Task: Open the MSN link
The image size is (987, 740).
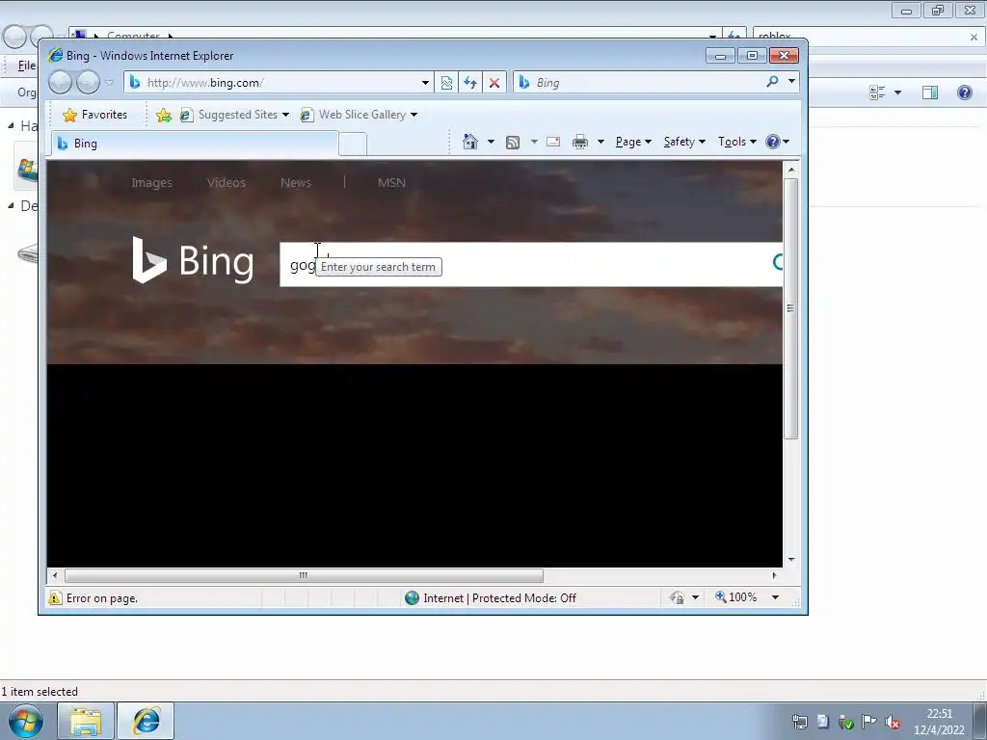Action: point(391,182)
